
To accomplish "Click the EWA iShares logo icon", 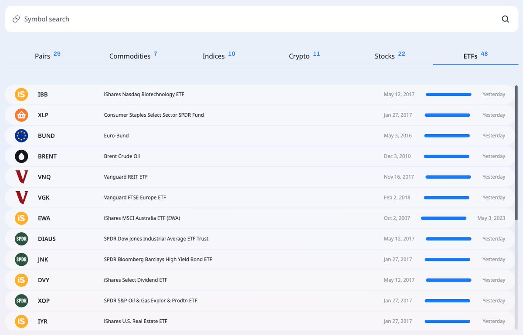I will (x=21, y=218).
